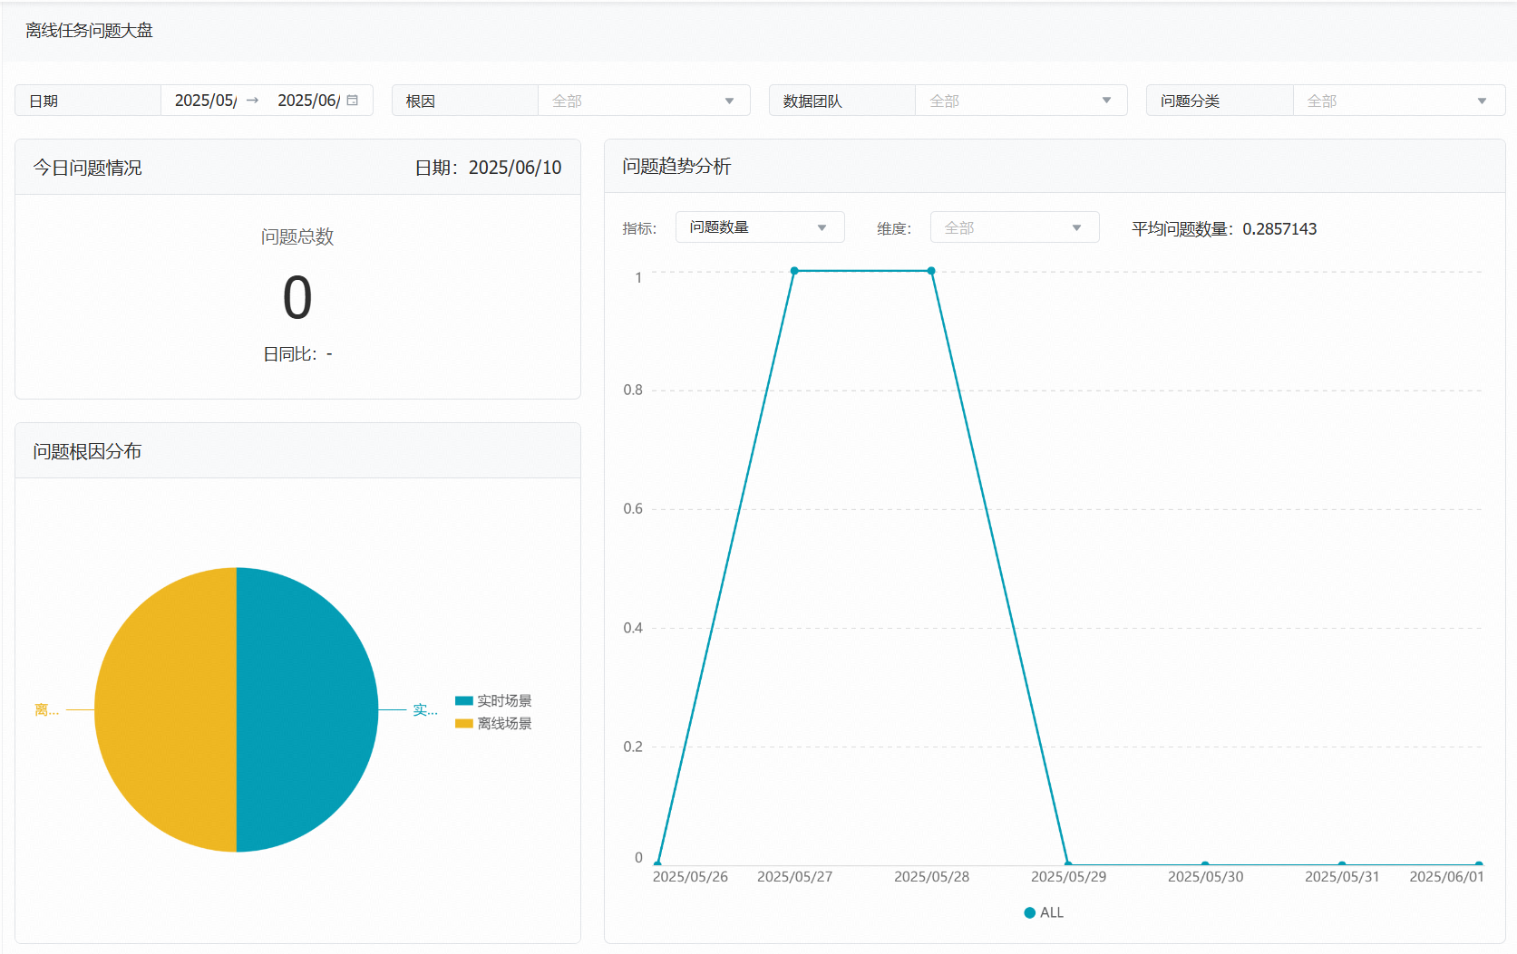Click the yellow 离线场景 pie slice

coord(165,709)
